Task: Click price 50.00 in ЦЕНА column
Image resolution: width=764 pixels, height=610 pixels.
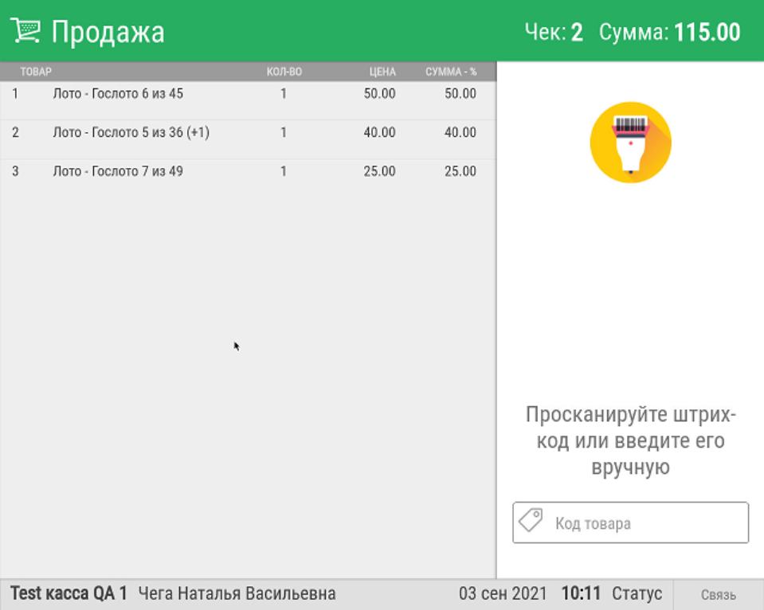Action: 379,93
